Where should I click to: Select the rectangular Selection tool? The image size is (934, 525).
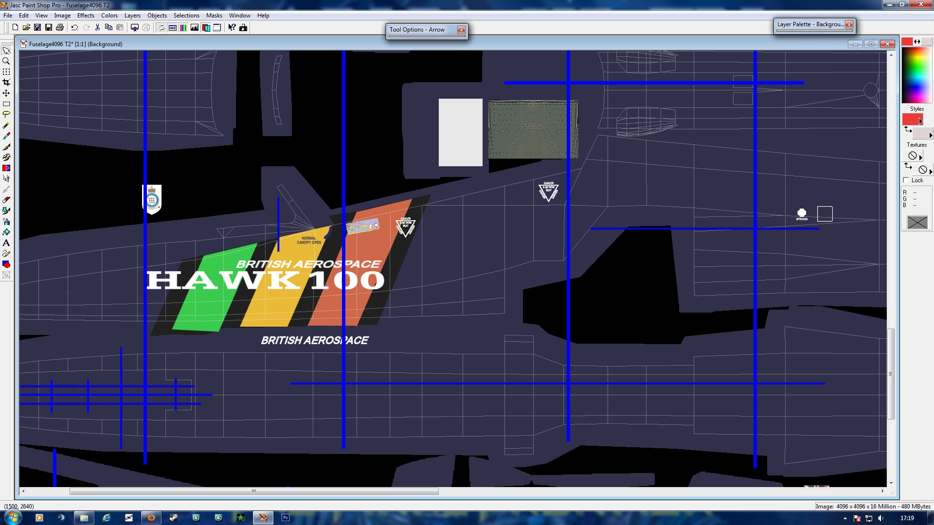[x=6, y=104]
